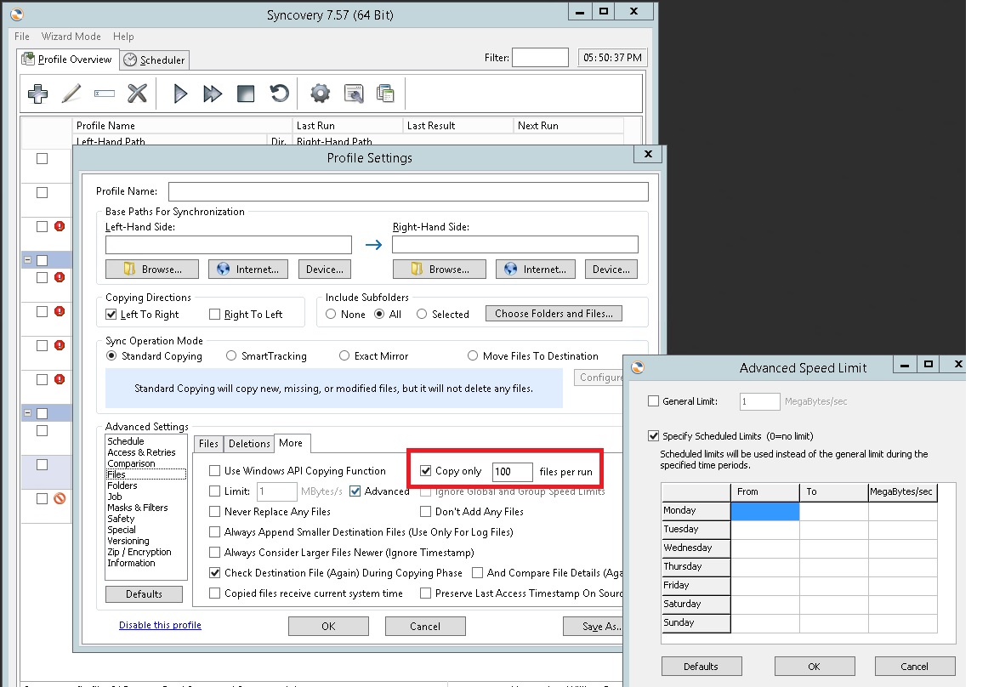Image resolution: width=994 pixels, height=687 pixels.
Task: Click Cancel in Profile Settings dialog
Action: 425,626
